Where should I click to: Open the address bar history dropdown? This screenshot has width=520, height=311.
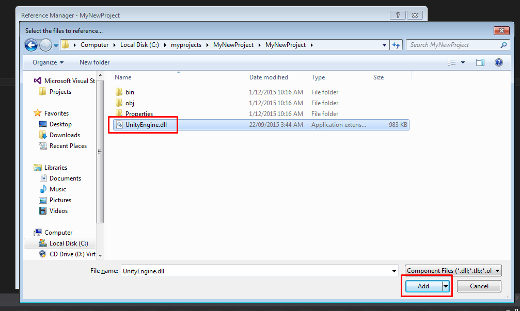[384, 45]
